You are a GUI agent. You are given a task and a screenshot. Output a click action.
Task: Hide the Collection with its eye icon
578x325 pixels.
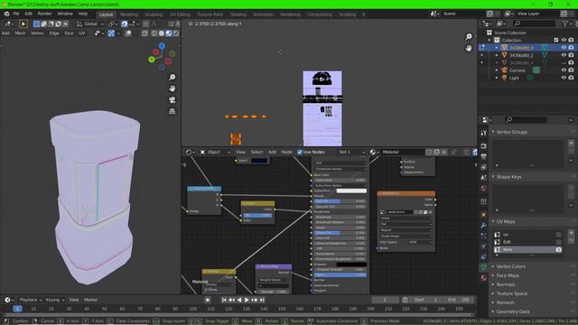point(564,40)
